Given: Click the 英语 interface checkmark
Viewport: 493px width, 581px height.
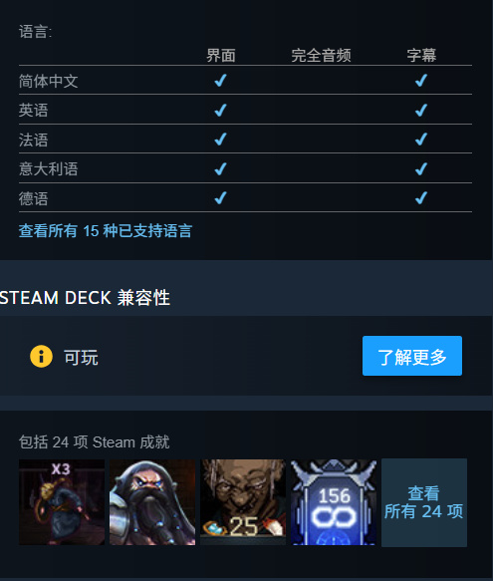Looking at the screenshot, I should pos(221,110).
